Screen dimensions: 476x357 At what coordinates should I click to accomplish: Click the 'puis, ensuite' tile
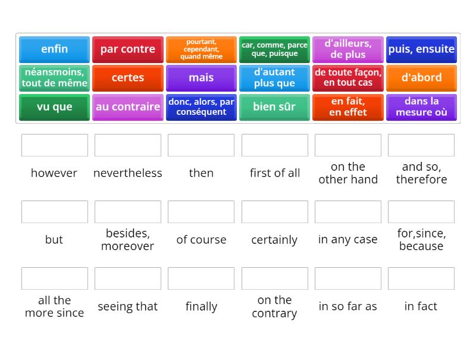point(421,49)
